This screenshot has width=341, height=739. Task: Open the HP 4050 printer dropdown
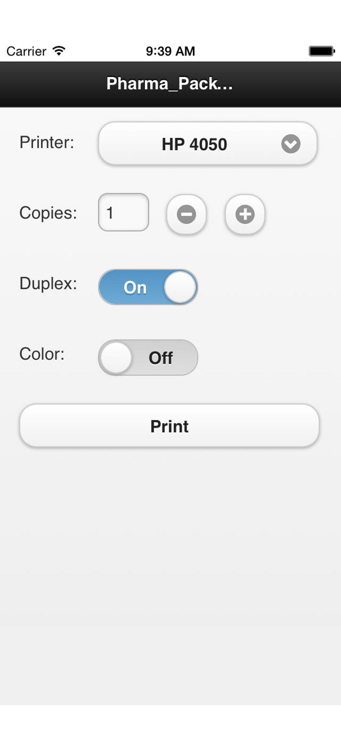tap(208, 144)
